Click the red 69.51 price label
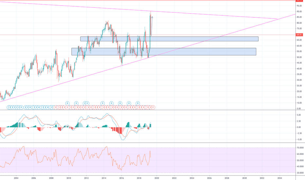The image size is (305, 180). 299,35
